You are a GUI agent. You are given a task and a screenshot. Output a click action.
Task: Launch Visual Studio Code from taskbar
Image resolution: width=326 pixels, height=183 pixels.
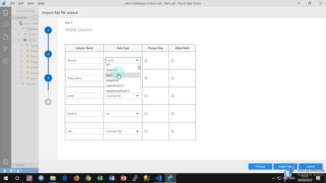click(x=158, y=178)
